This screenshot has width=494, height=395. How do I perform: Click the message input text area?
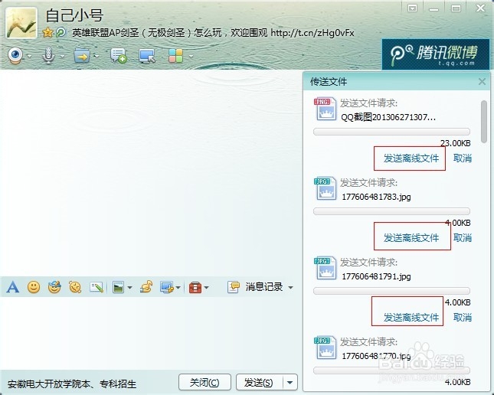point(149,332)
